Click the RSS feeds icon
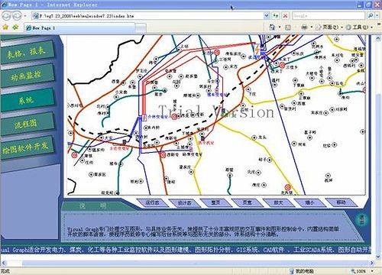 (288, 27)
